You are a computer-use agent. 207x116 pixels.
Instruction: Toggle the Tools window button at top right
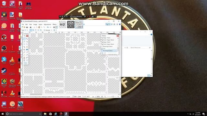coord(107,24)
